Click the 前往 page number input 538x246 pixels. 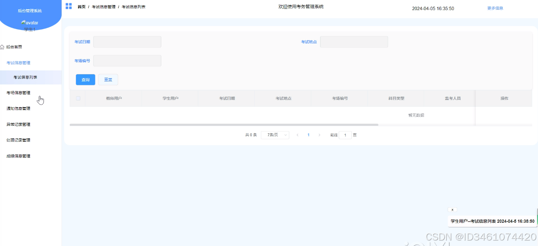pos(345,135)
